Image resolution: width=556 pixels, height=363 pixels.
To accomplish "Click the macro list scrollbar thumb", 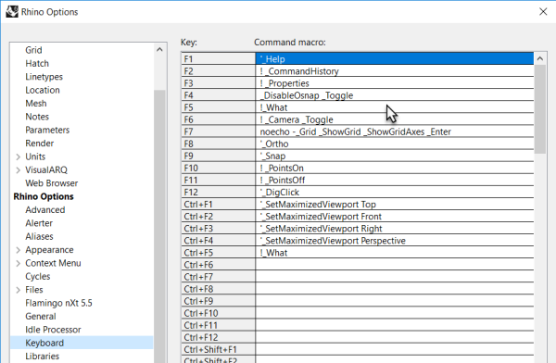I will [540, 109].
